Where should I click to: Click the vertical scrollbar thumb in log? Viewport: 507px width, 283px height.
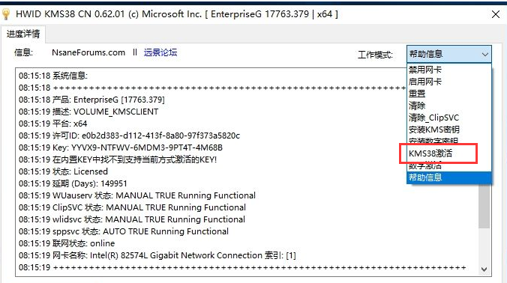click(x=484, y=207)
